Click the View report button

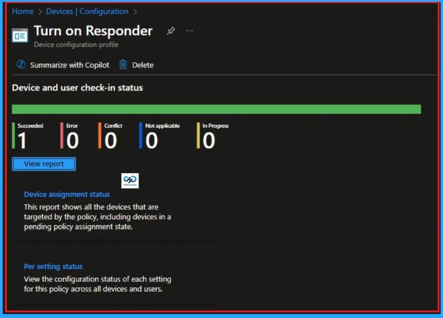[x=43, y=164]
